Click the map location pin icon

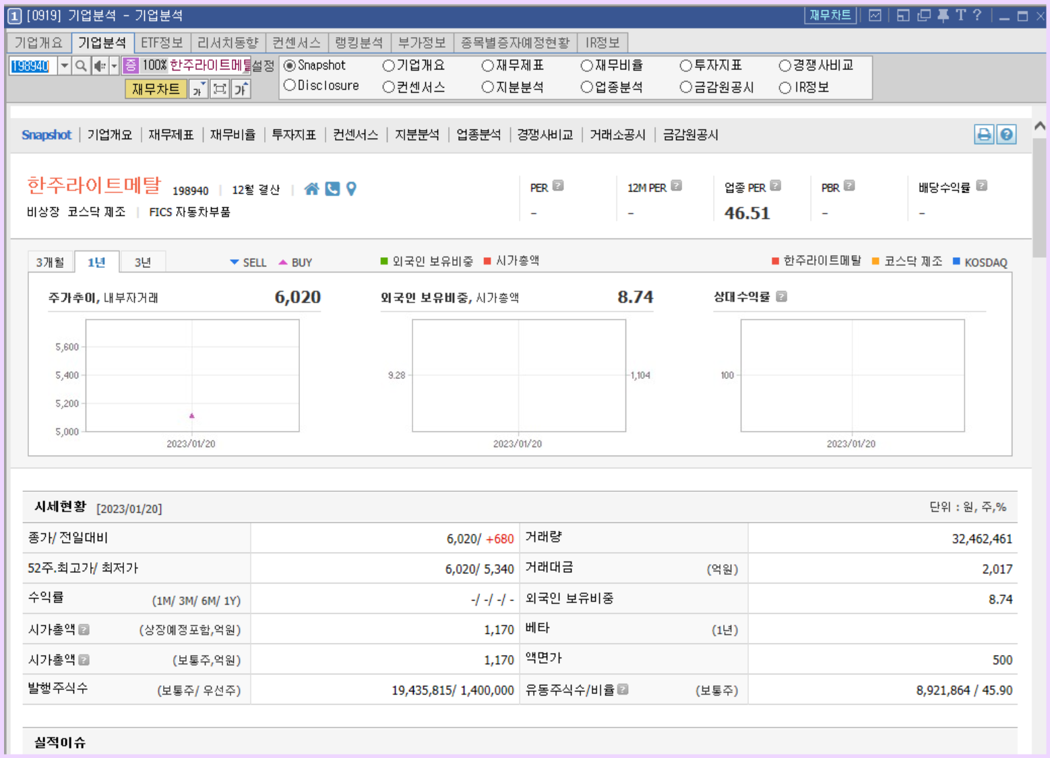coord(351,189)
